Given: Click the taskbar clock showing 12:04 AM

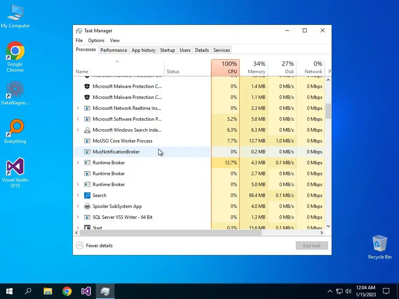Looking at the screenshot, I should click(365, 291).
